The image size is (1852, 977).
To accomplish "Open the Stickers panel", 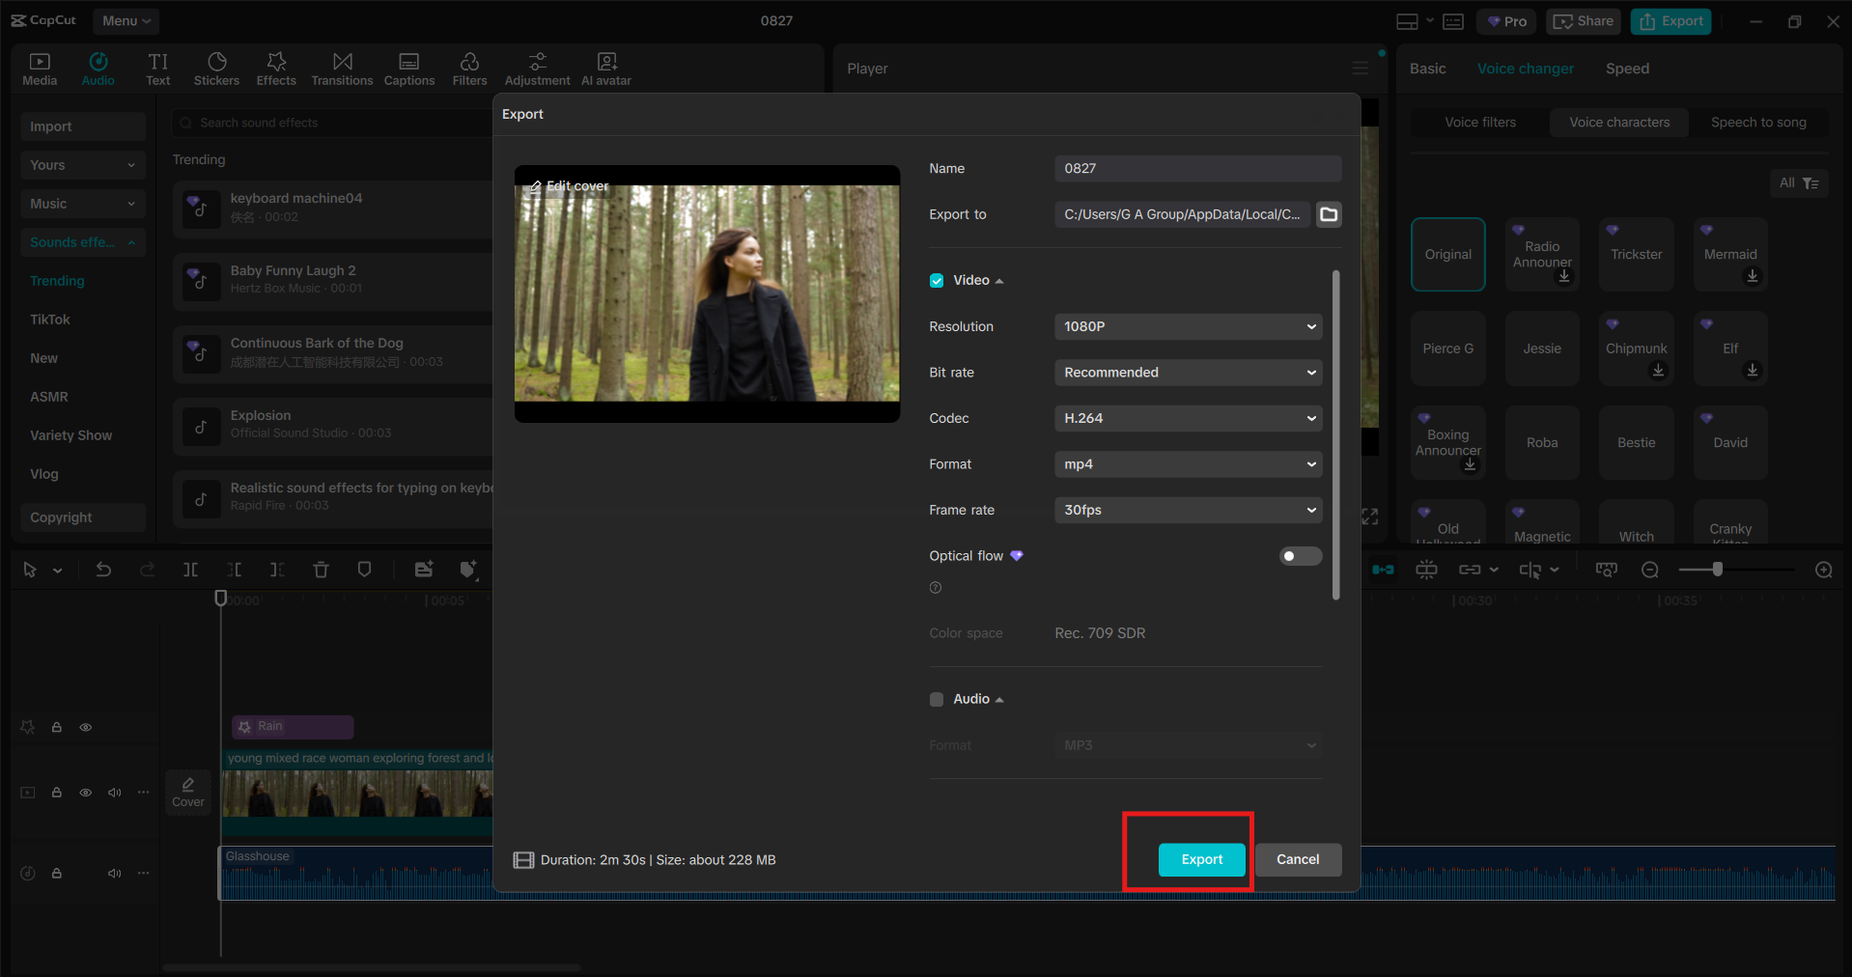I will coord(216,70).
